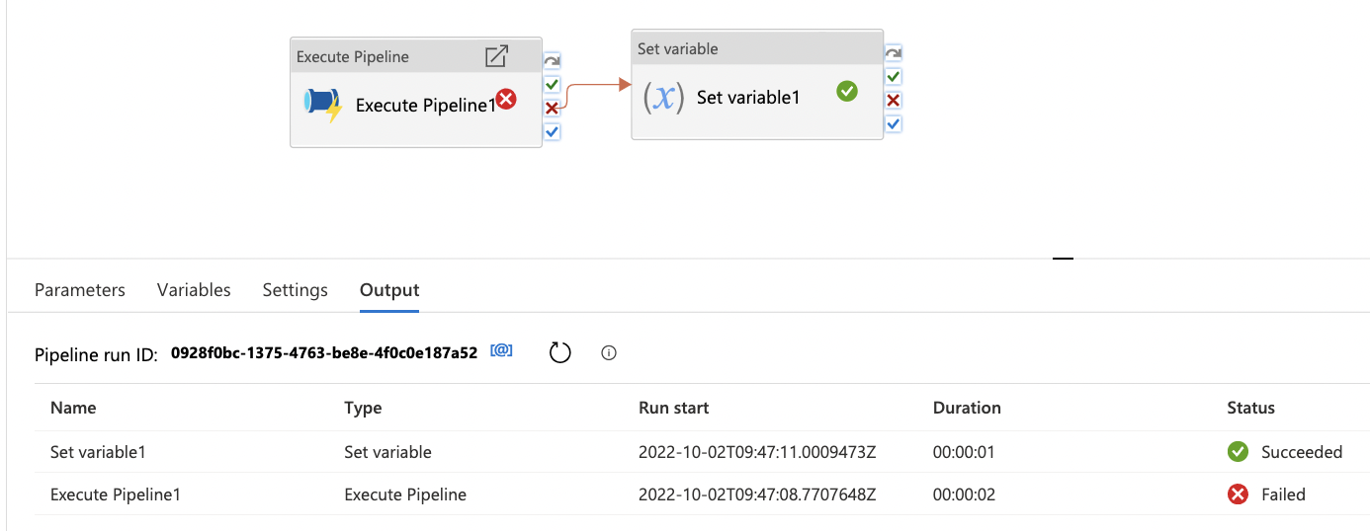Switch to the Parameters tab
Viewport: 1370px width, 531px height.
tap(80, 290)
